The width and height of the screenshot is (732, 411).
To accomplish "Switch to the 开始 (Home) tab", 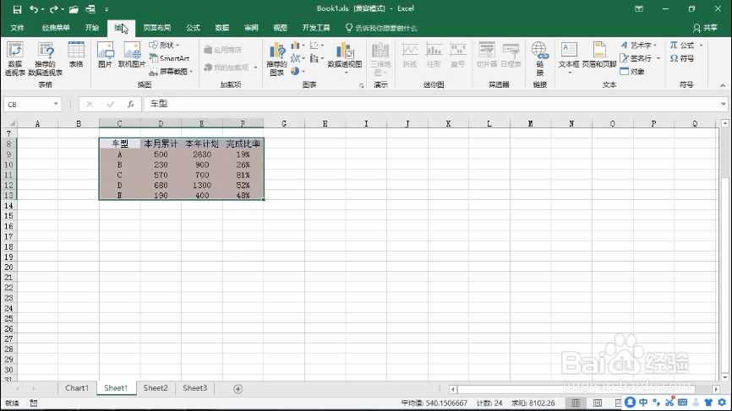I will (x=92, y=28).
